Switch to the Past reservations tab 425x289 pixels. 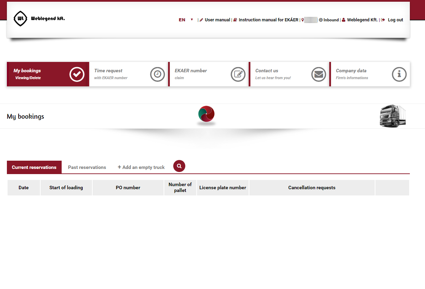pyautogui.click(x=87, y=168)
